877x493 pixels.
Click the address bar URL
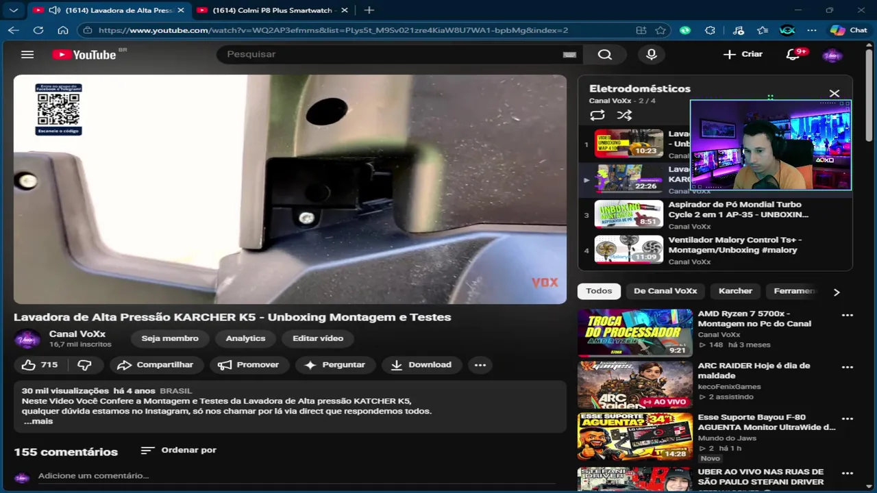coord(333,30)
